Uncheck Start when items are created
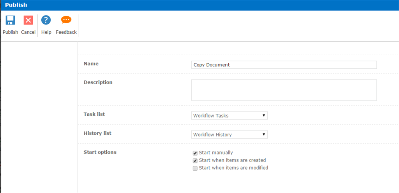This screenshot has width=399, height=193. coord(195,160)
